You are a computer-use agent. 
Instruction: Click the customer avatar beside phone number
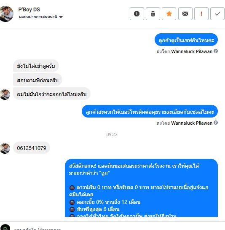pos(5,148)
